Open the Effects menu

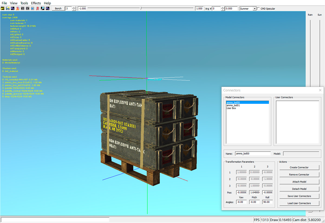36,3
